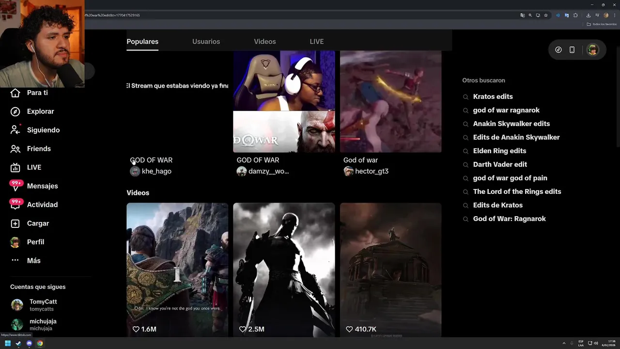This screenshot has width=620, height=349.
Task: Search suggestion god of war ragnarok
Action: click(506, 110)
